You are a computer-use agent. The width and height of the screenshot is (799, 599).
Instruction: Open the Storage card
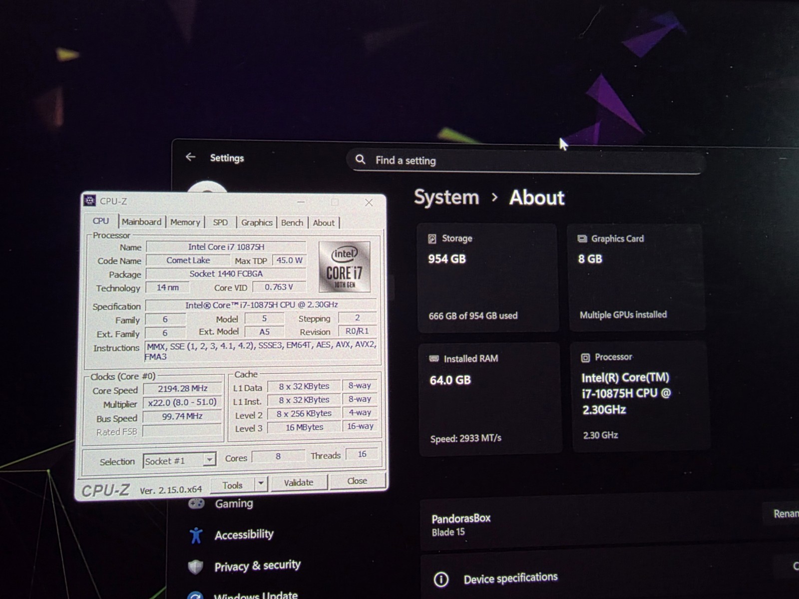[x=487, y=278]
